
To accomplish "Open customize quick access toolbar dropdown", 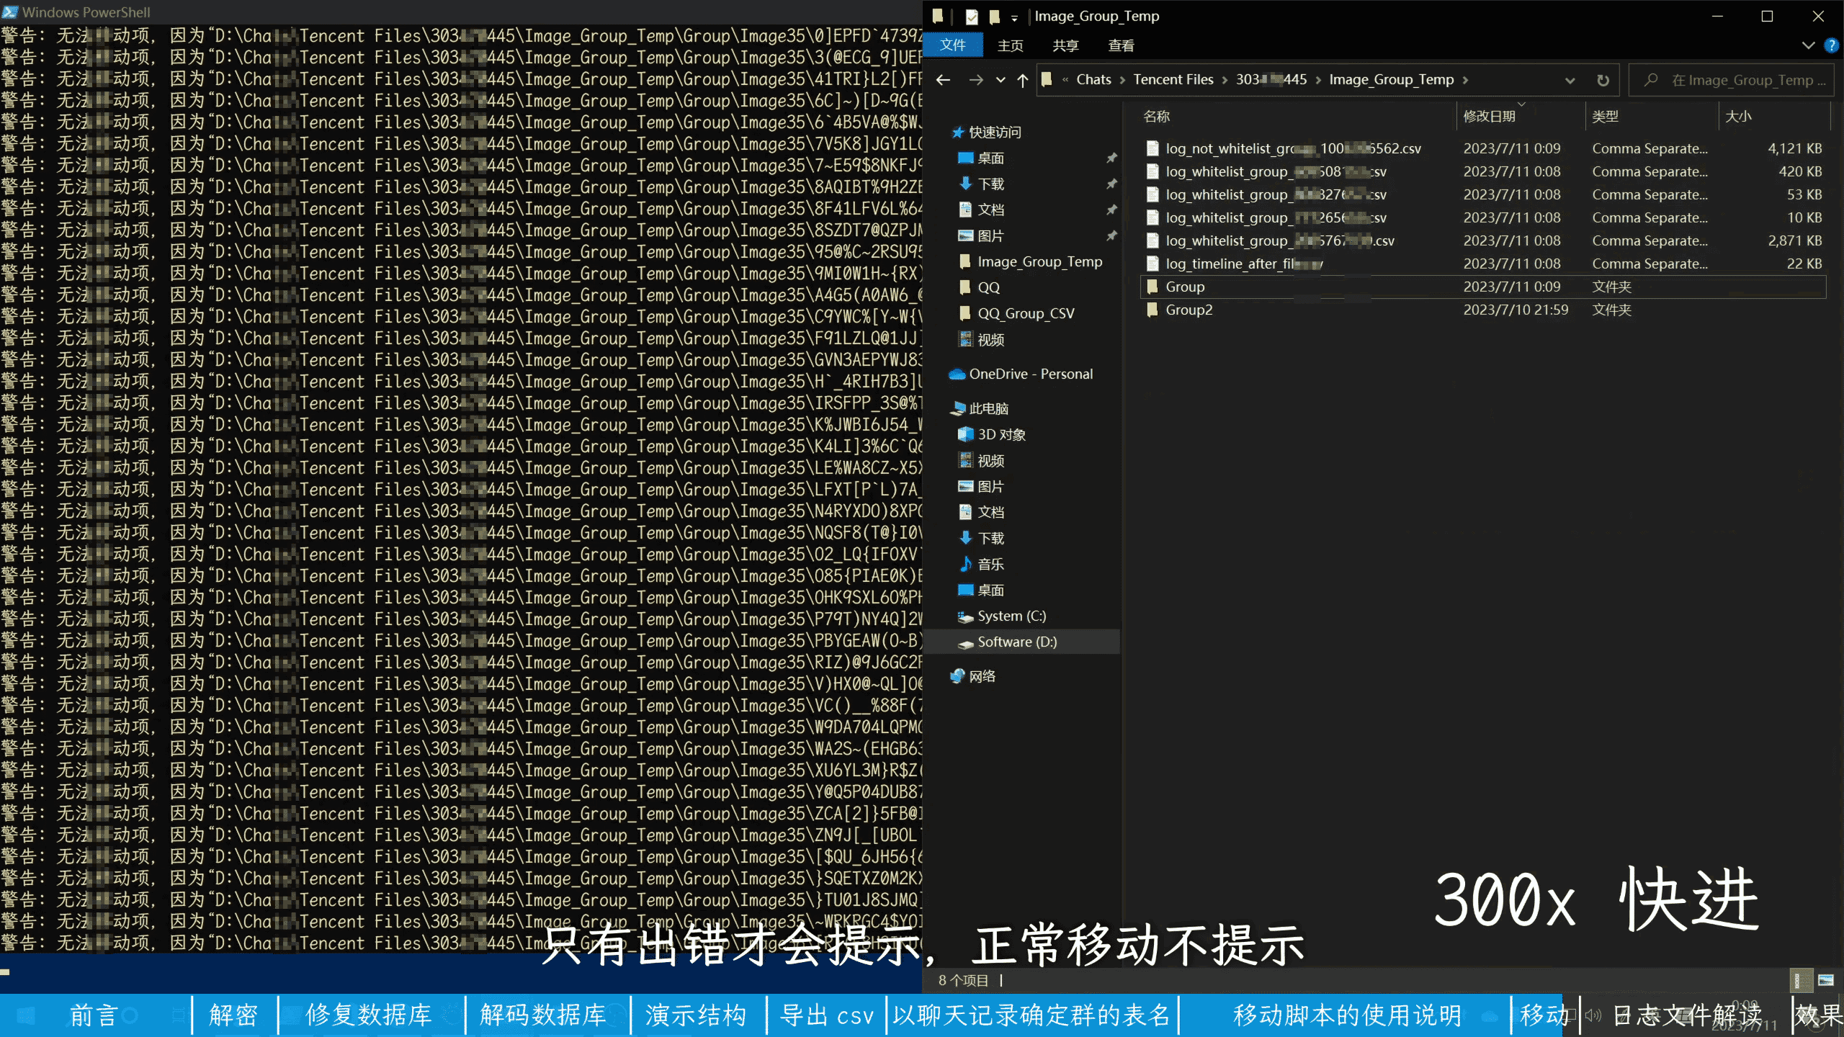I will click(1014, 17).
